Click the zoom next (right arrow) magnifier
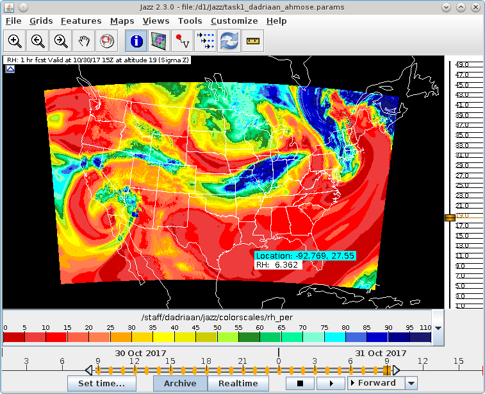The height and width of the screenshot is (394, 485). click(x=61, y=42)
